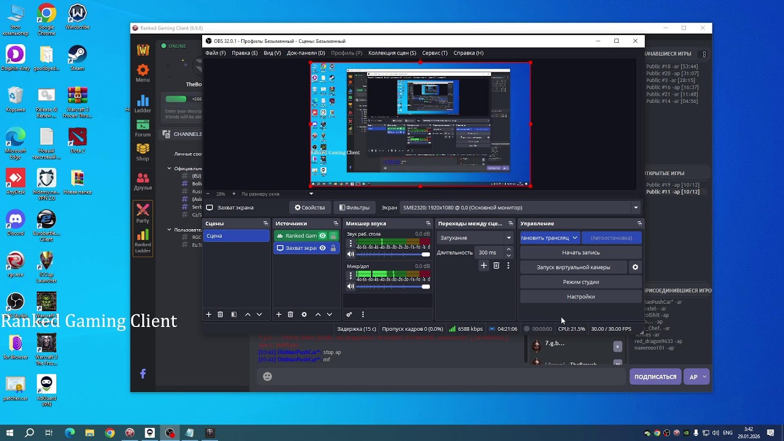Viewport: 784px width, 441px height.
Task: Collapse the Пользовательские channel group
Action: (x=170, y=230)
